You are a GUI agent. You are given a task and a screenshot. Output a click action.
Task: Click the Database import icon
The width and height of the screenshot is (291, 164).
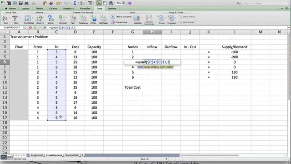point(83,18)
